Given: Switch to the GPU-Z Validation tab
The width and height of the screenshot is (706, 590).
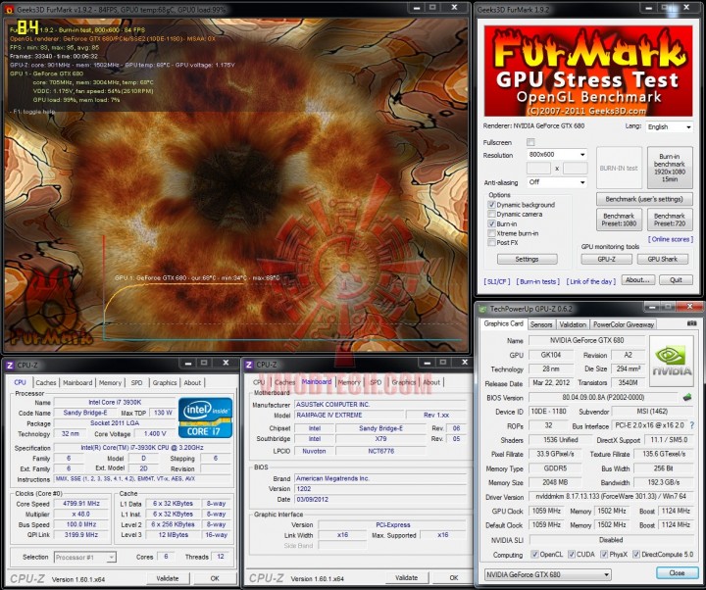Looking at the screenshot, I should tap(573, 324).
